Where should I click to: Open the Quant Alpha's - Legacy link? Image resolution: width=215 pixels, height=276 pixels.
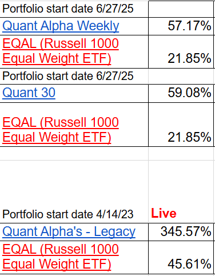69,231
